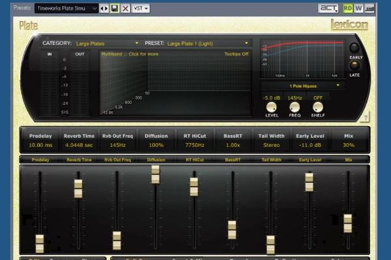
Task: Click the Tail Width Stereo cell
Action: point(271,140)
